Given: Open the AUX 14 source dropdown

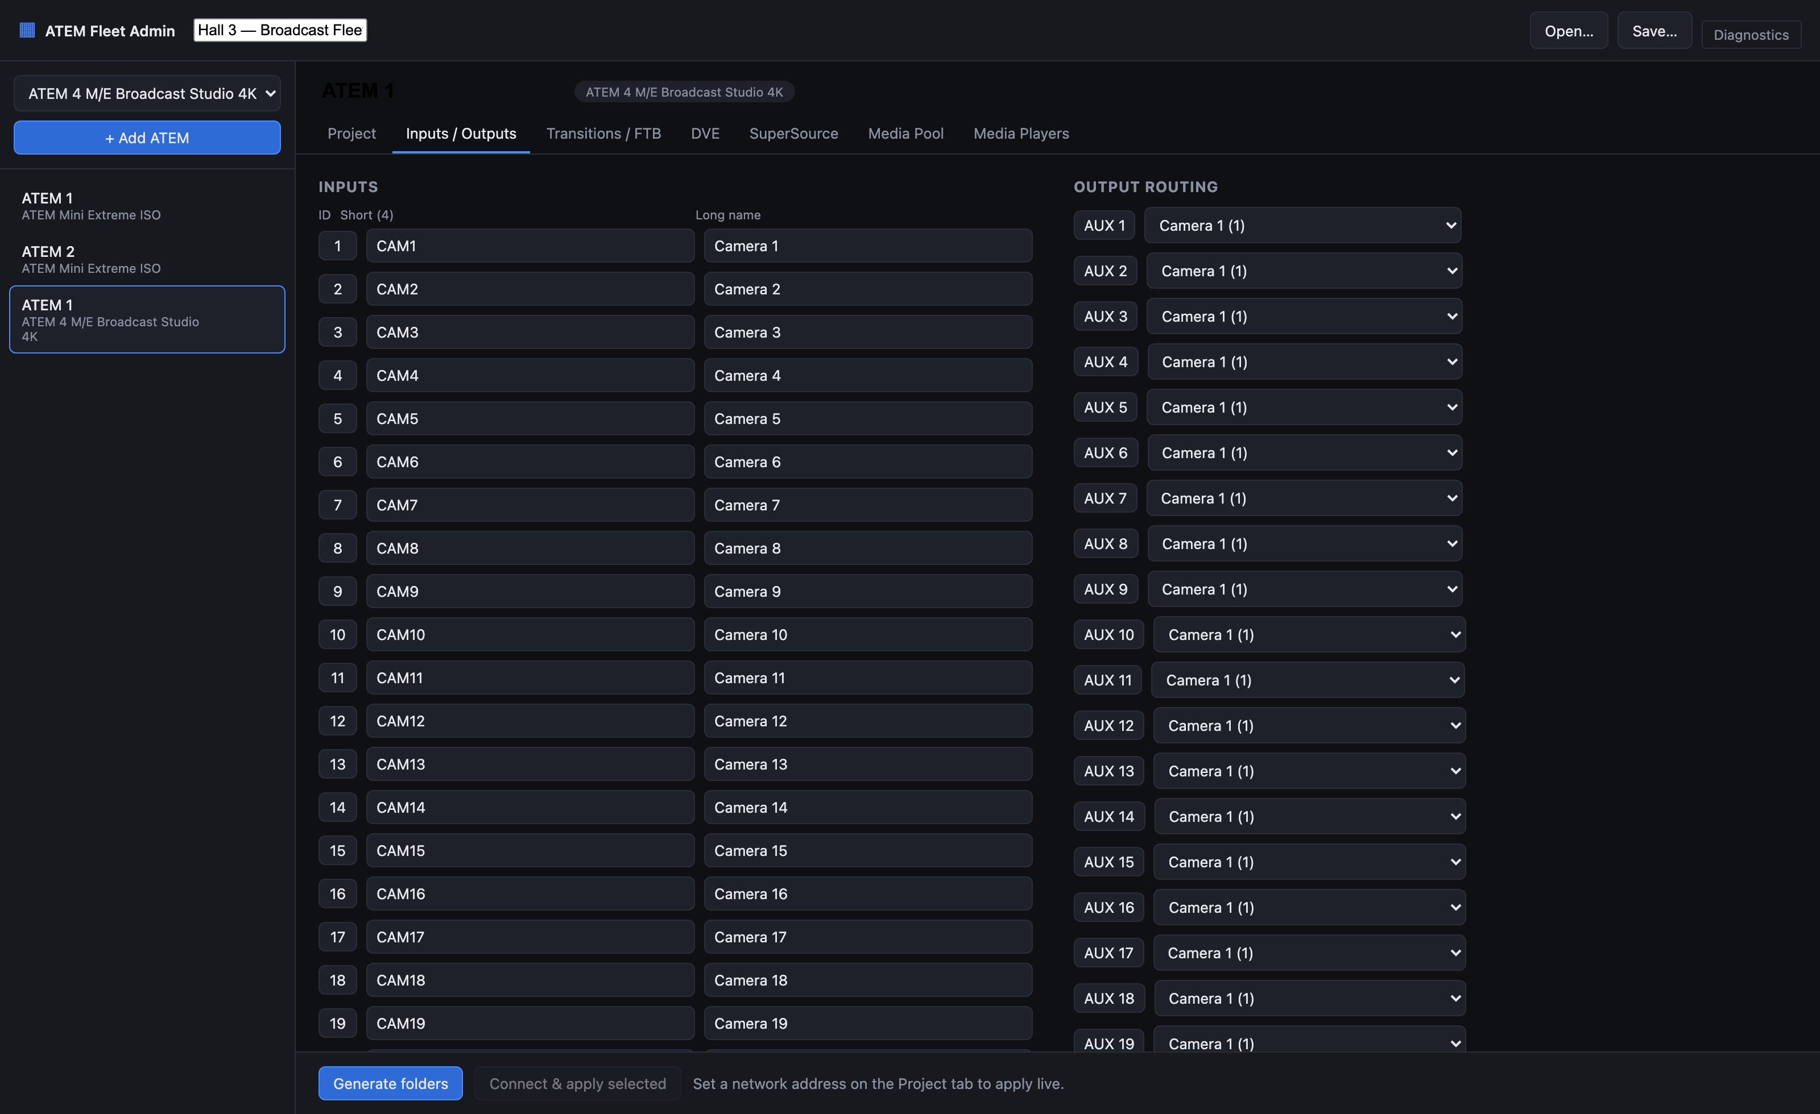Looking at the screenshot, I should point(1310,817).
